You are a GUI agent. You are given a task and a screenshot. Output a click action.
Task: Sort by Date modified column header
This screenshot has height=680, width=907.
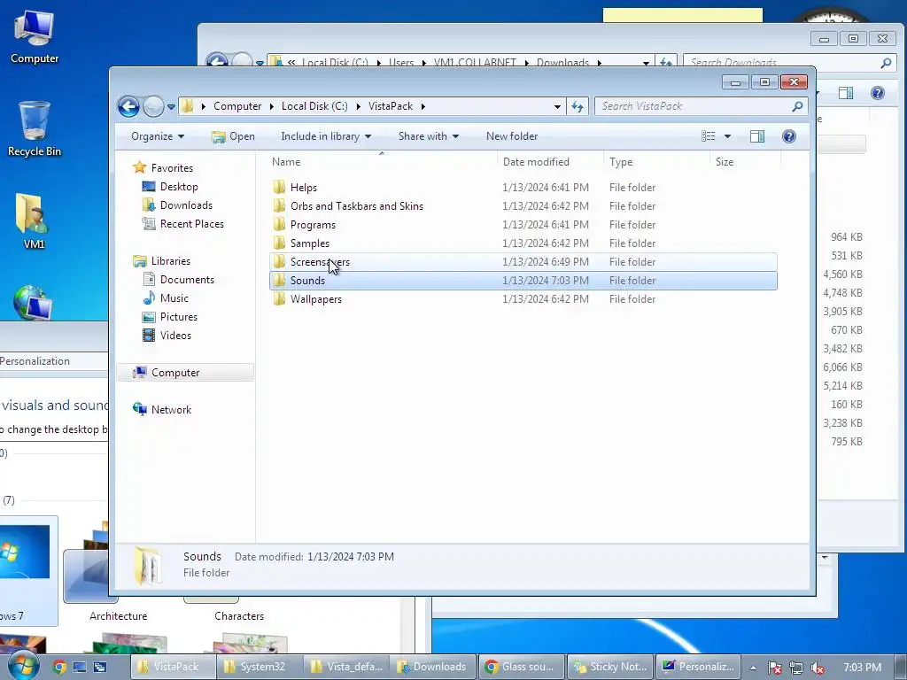pyautogui.click(x=550, y=162)
